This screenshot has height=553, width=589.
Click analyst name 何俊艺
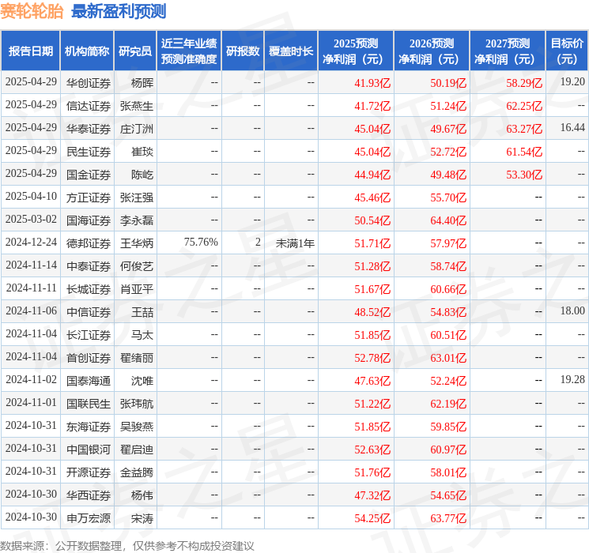pyautogui.click(x=137, y=266)
